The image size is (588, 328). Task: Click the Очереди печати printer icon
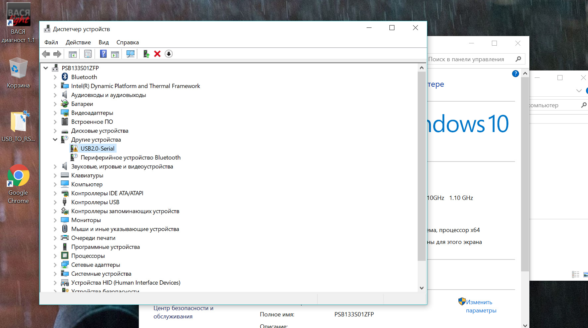[x=65, y=238]
